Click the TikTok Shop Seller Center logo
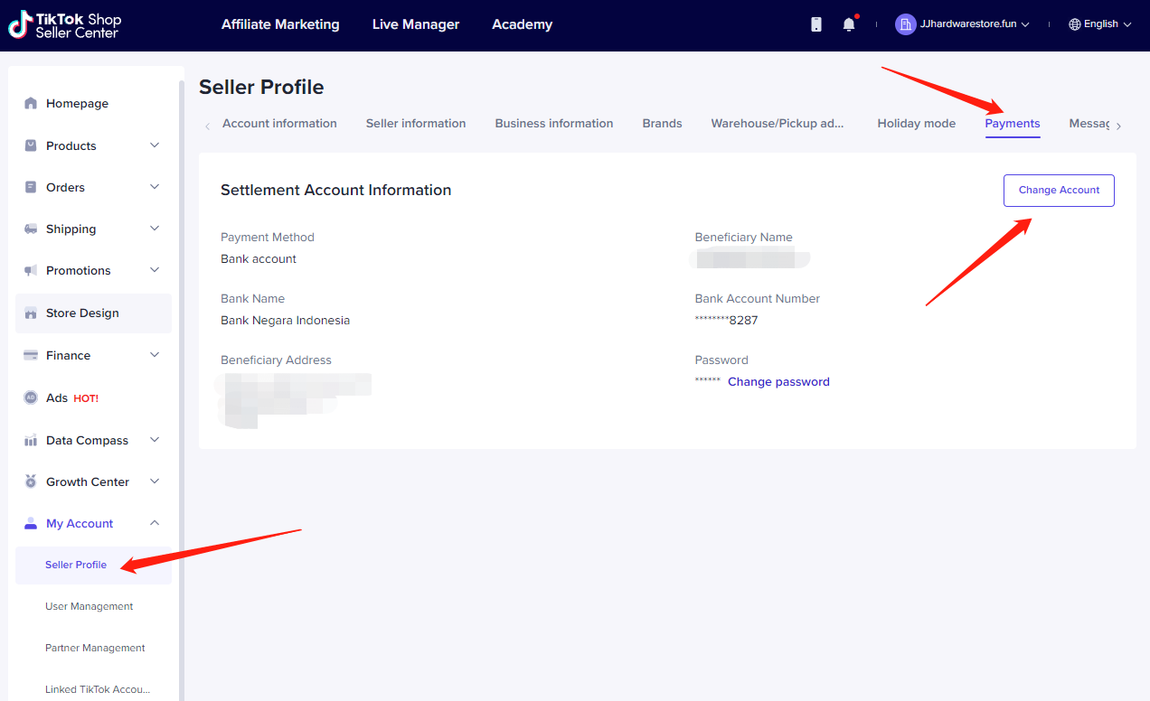The width and height of the screenshot is (1150, 701). [64, 25]
